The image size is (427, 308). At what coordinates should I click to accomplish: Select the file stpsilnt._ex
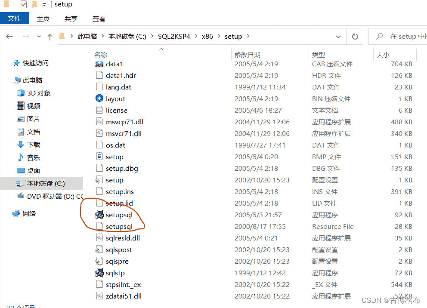[x=123, y=285]
